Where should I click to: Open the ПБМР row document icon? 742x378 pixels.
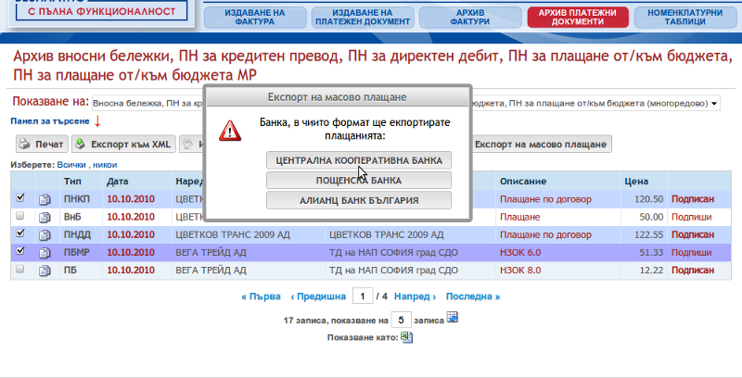pyautogui.click(x=45, y=253)
